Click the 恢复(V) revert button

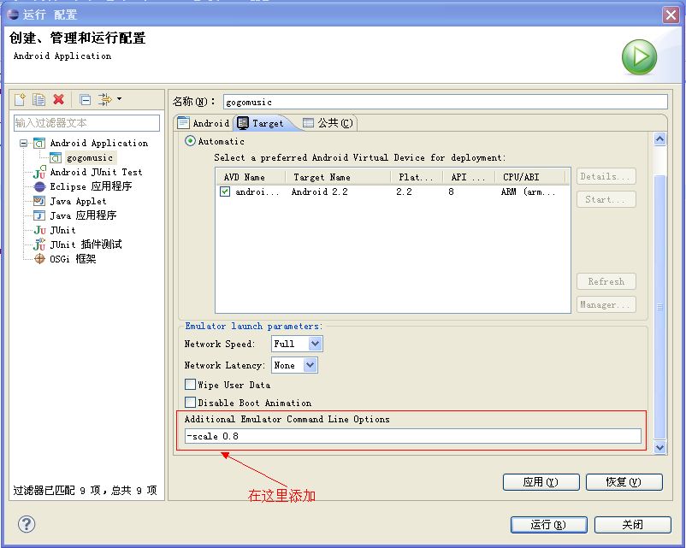coord(624,482)
